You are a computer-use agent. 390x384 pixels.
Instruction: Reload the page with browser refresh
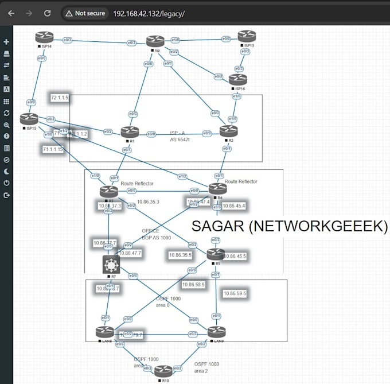(47, 13)
